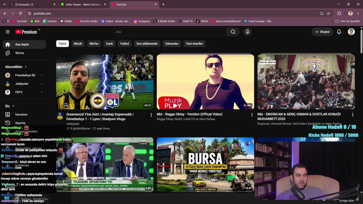Open the Jedijaster subscription in sidebar
This screenshot has height=204, width=363.
click(x=24, y=84)
